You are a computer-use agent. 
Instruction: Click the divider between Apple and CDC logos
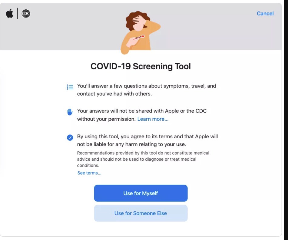click(18, 13)
